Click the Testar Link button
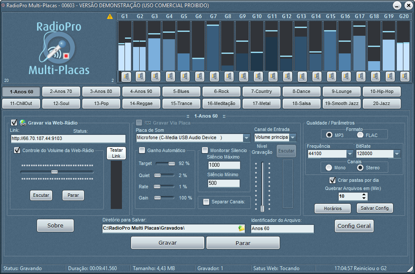The height and width of the screenshot is (274, 415). point(116,153)
